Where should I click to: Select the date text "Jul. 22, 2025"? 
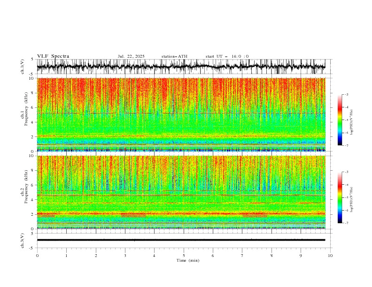click(131, 56)
